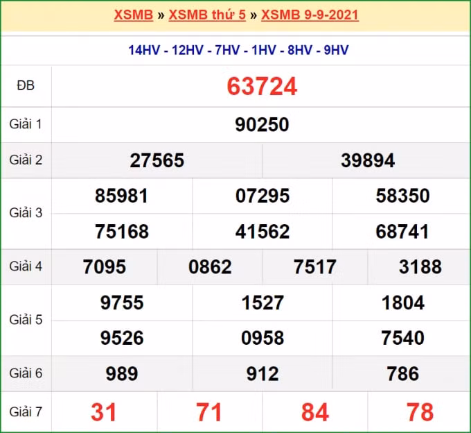
Task: Select third prize number 41562
Action: pos(263,232)
